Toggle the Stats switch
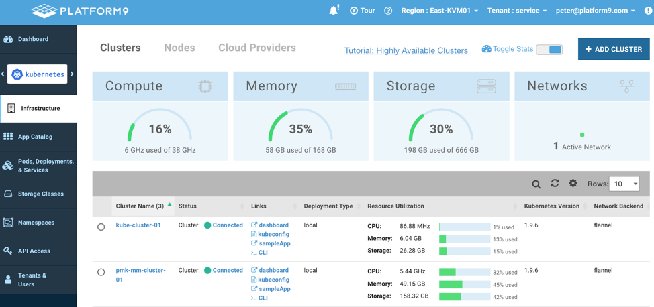The height and width of the screenshot is (307, 654). click(x=549, y=50)
